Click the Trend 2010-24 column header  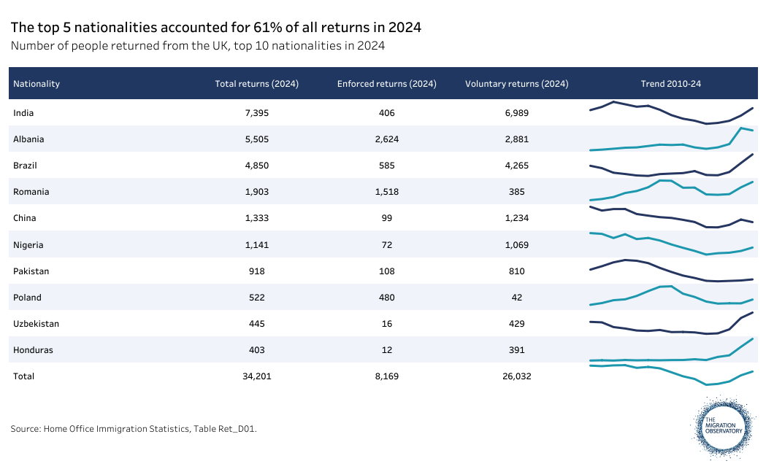coord(670,84)
